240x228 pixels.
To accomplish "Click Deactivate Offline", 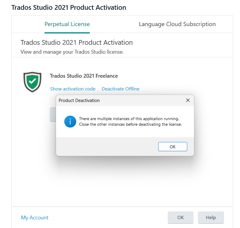I will 120,89.
